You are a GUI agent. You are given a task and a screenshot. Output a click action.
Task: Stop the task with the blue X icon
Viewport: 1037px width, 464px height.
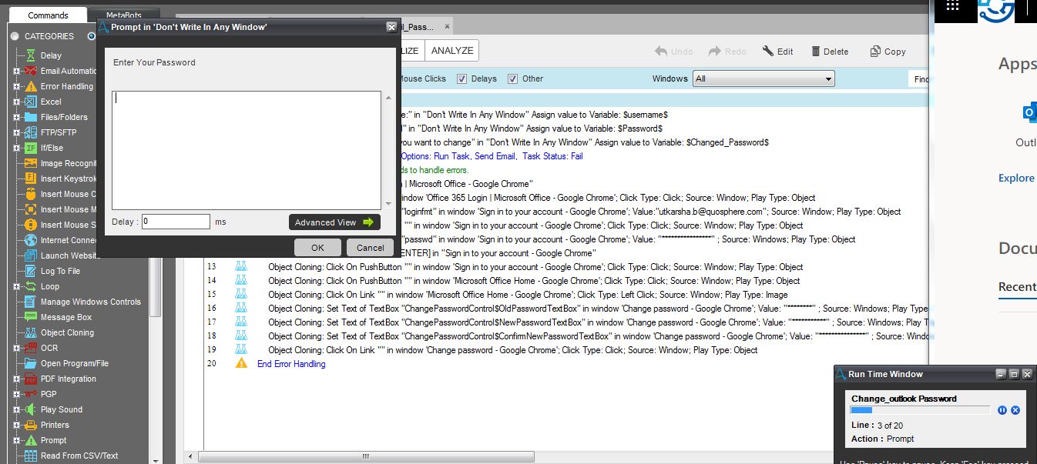(x=1015, y=410)
